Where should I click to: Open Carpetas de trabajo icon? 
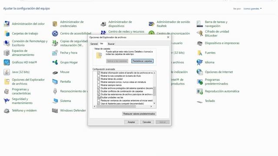tap(7, 33)
